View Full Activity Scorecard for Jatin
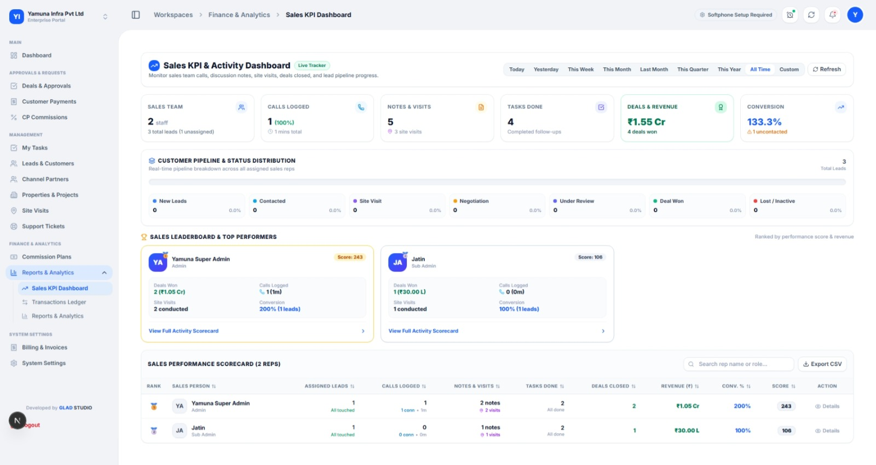 [497, 331]
